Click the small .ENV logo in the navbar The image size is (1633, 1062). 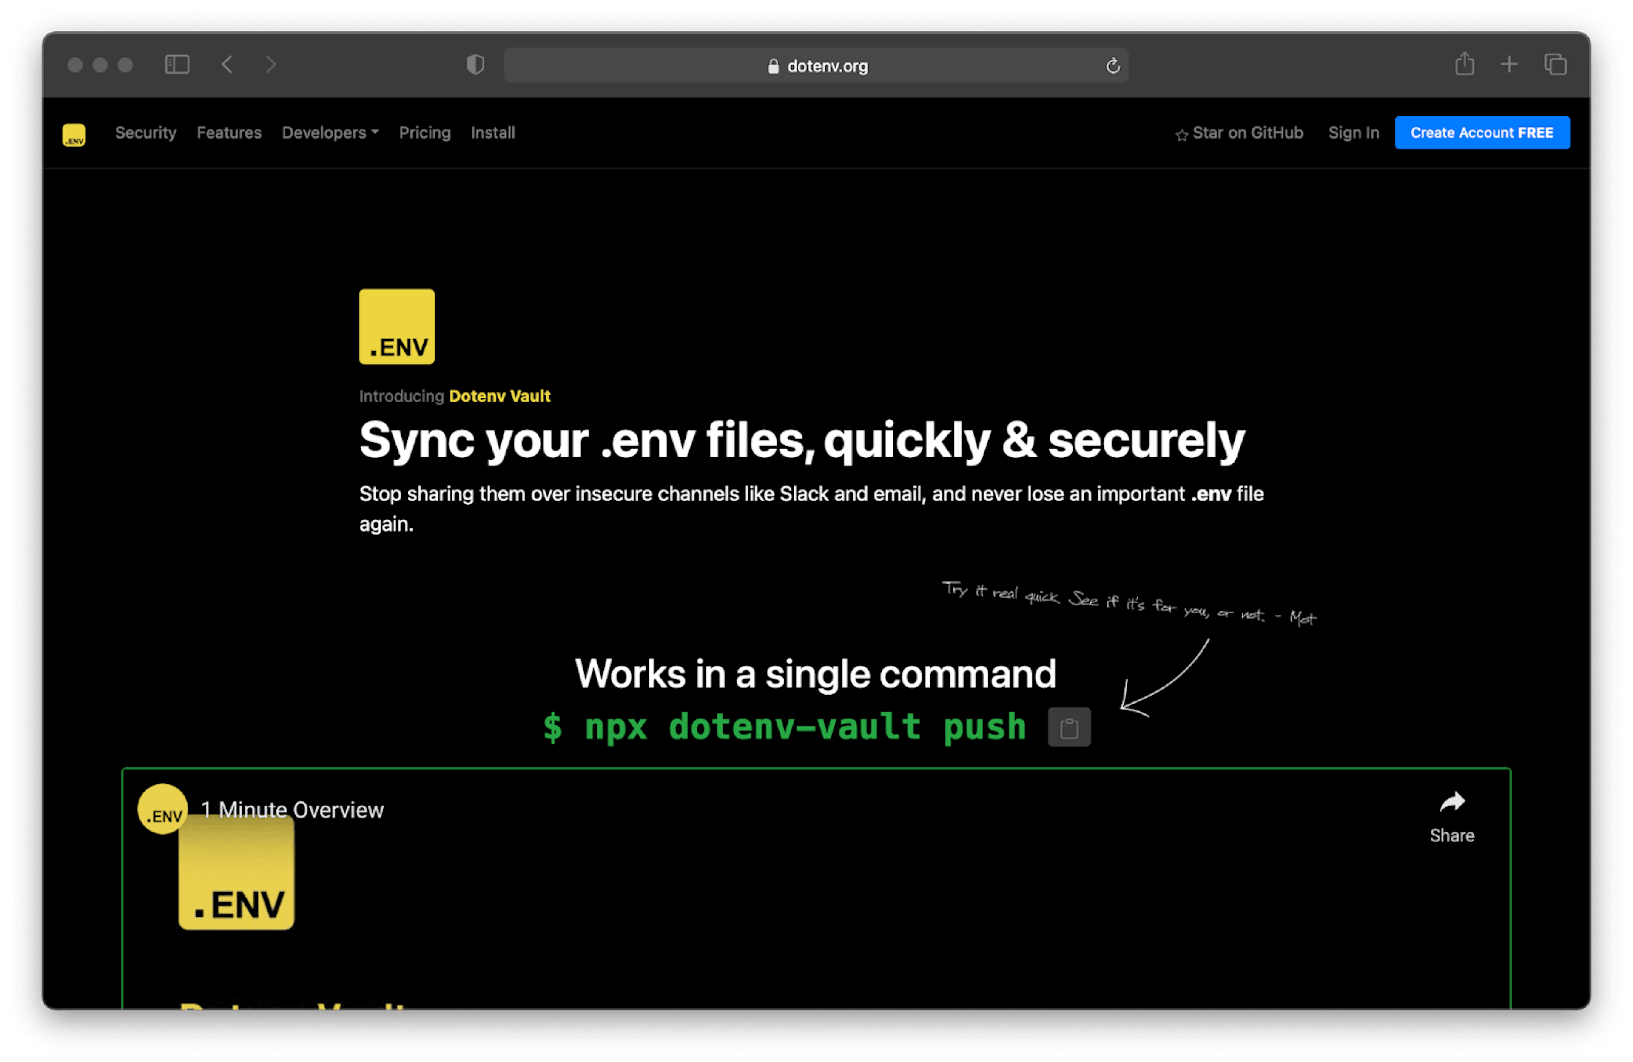click(74, 134)
